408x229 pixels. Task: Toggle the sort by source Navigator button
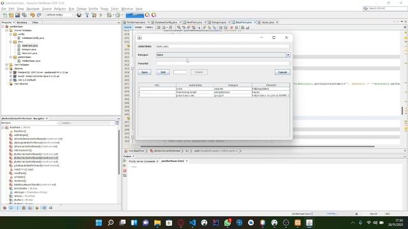(x=50, y=208)
